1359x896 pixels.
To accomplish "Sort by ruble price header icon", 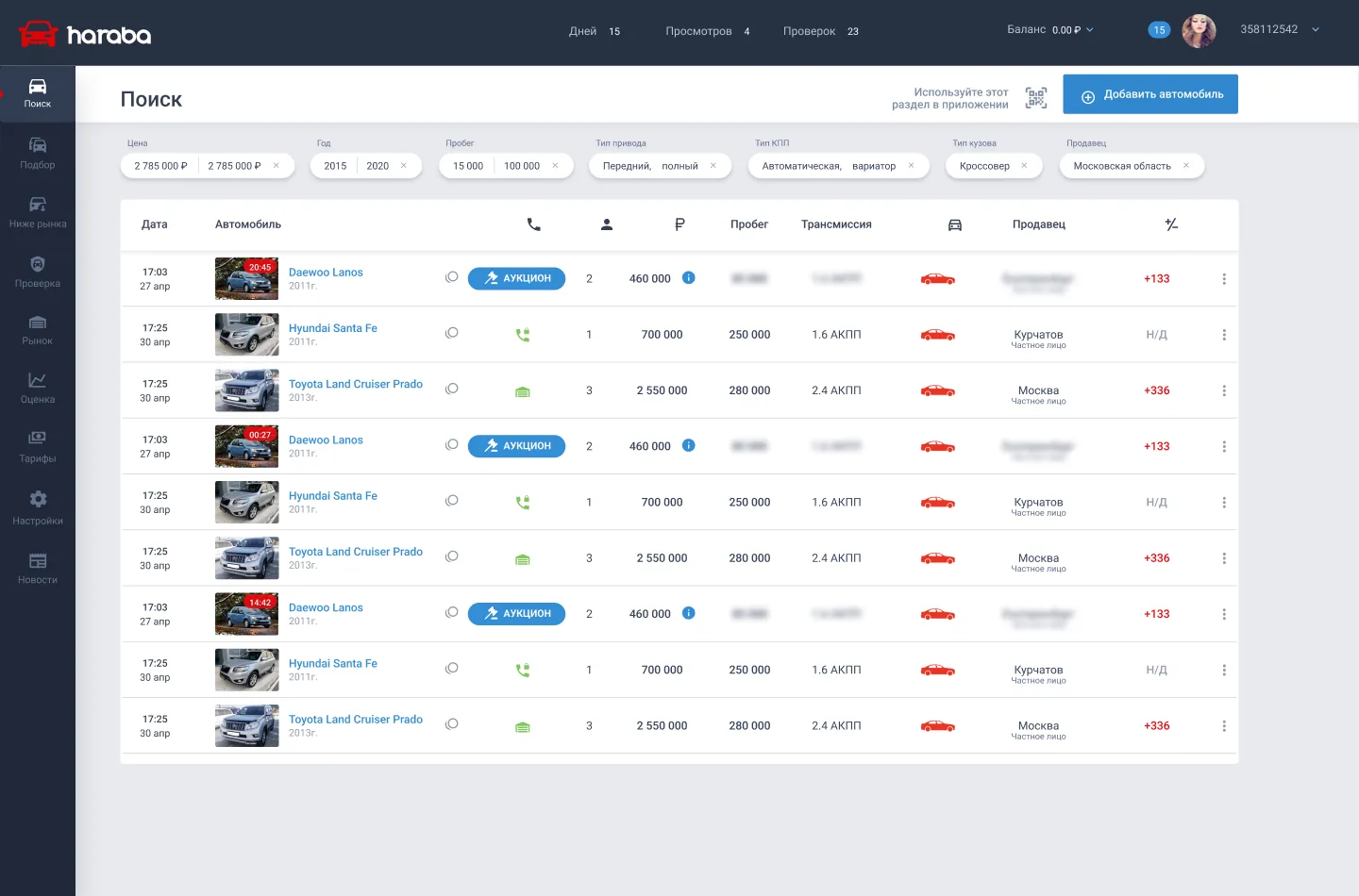I will coord(679,224).
